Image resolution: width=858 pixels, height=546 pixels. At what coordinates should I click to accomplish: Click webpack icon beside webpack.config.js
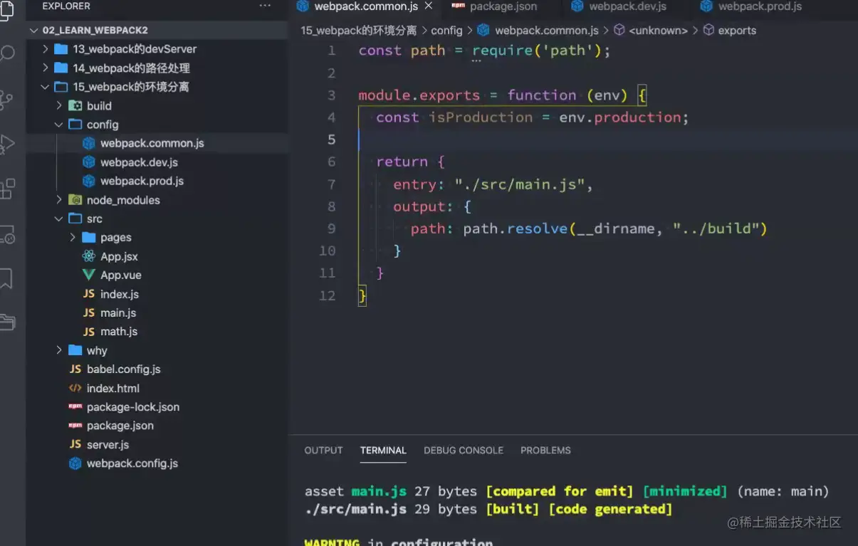click(75, 463)
